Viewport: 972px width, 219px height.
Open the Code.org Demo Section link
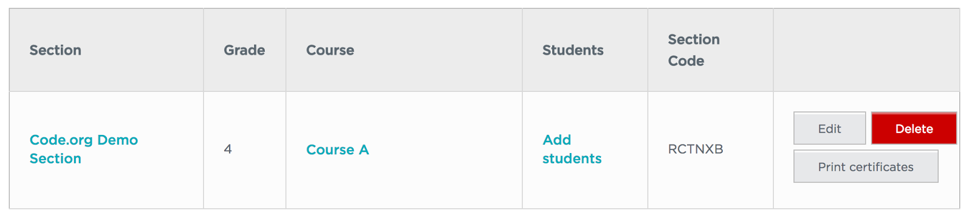[x=84, y=149]
